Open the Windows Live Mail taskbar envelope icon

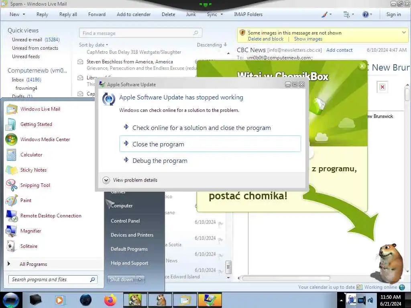click(185, 300)
